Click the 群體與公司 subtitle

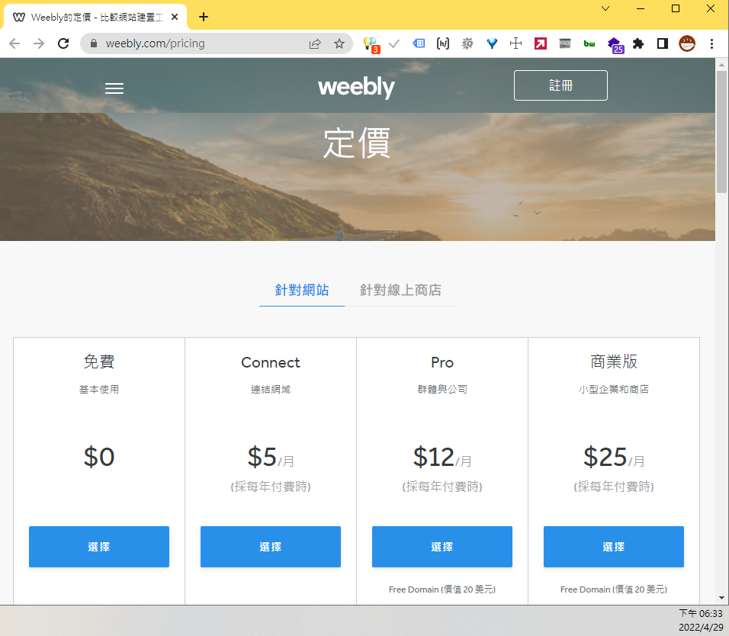[442, 390]
